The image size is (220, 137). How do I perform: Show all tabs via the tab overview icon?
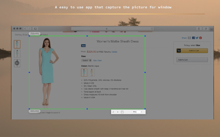(206, 28)
